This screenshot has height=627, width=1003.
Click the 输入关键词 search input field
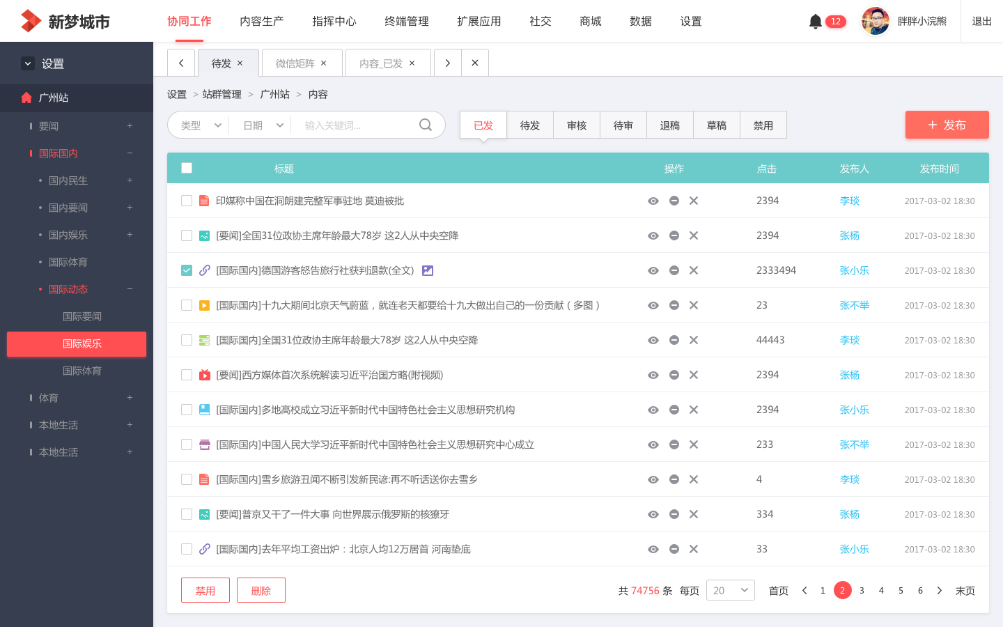point(355,125)
